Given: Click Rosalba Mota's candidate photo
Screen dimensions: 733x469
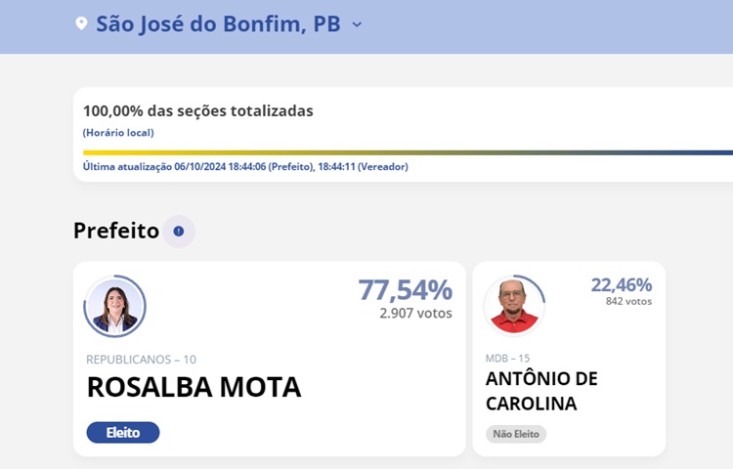Looking at the screenshot, I should 115,306.
